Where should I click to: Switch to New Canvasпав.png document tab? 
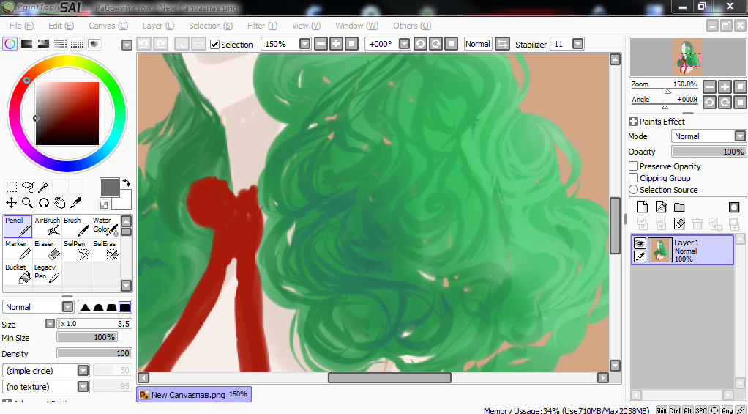click(x=194, y=394)
